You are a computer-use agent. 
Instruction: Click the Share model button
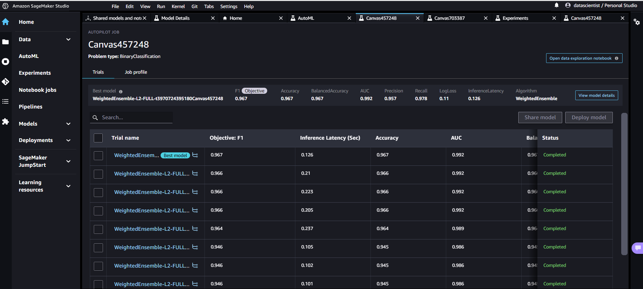point(540,118)
